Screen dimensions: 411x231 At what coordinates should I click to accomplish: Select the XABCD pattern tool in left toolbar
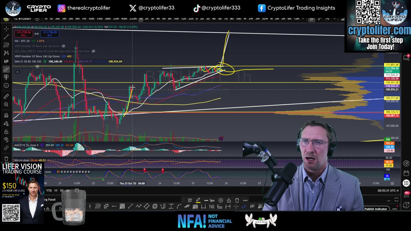point(6,53)
